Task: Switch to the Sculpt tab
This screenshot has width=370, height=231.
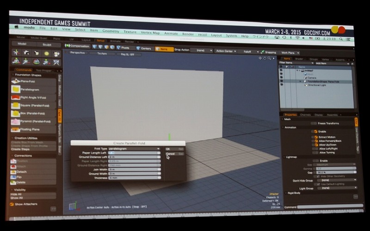Action: 47,44
